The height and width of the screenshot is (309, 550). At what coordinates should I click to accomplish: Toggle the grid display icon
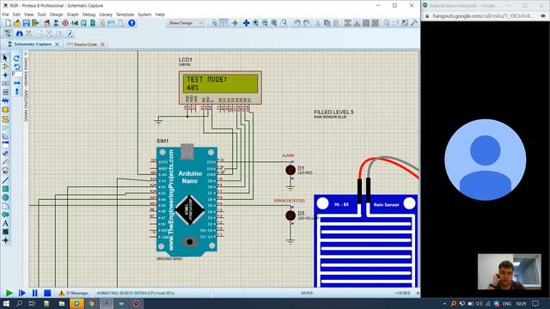(223, 23)
